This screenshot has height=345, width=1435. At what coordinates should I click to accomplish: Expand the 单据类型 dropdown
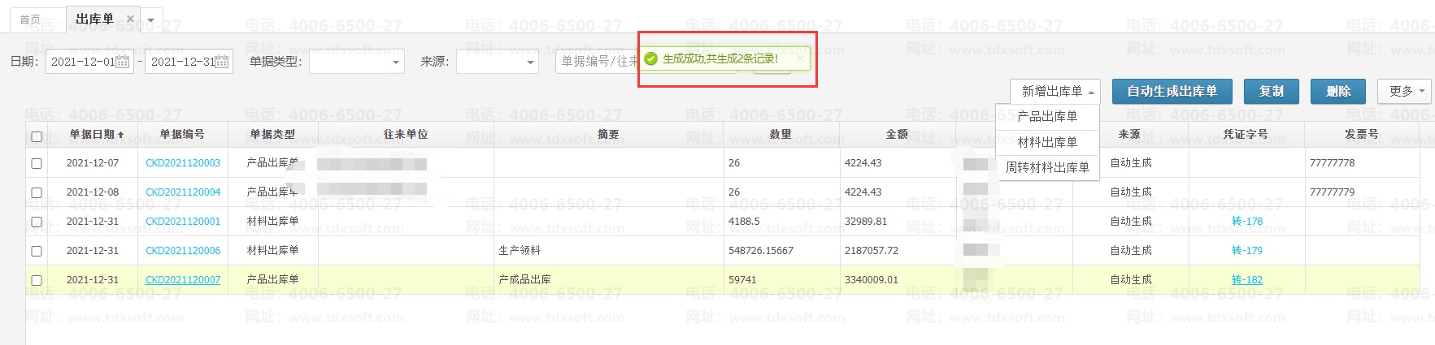357,62
